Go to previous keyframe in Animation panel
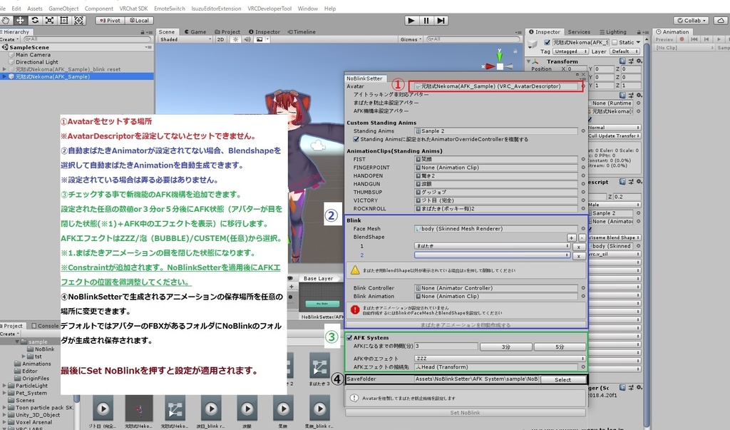730x430 pixels. point(706,40)
